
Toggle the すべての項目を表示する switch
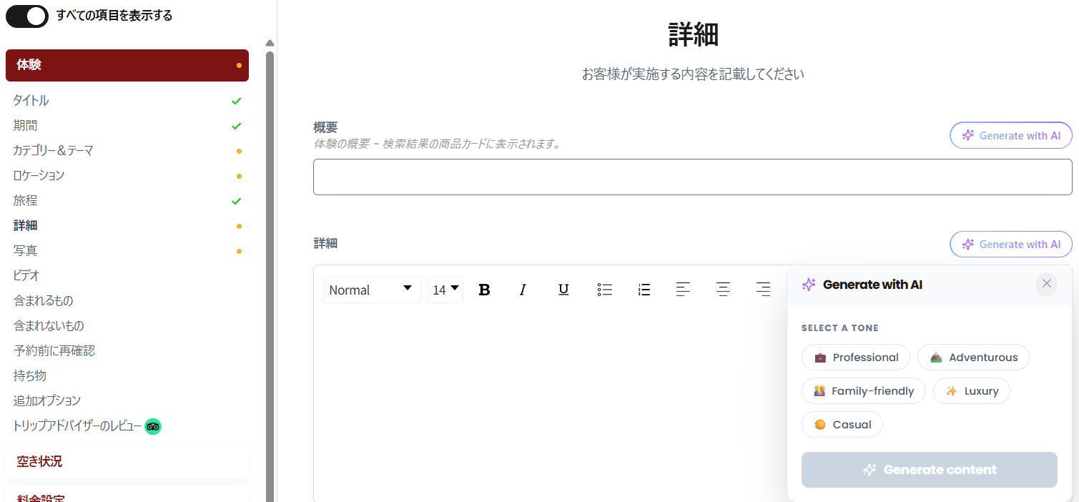click(27, 16)
